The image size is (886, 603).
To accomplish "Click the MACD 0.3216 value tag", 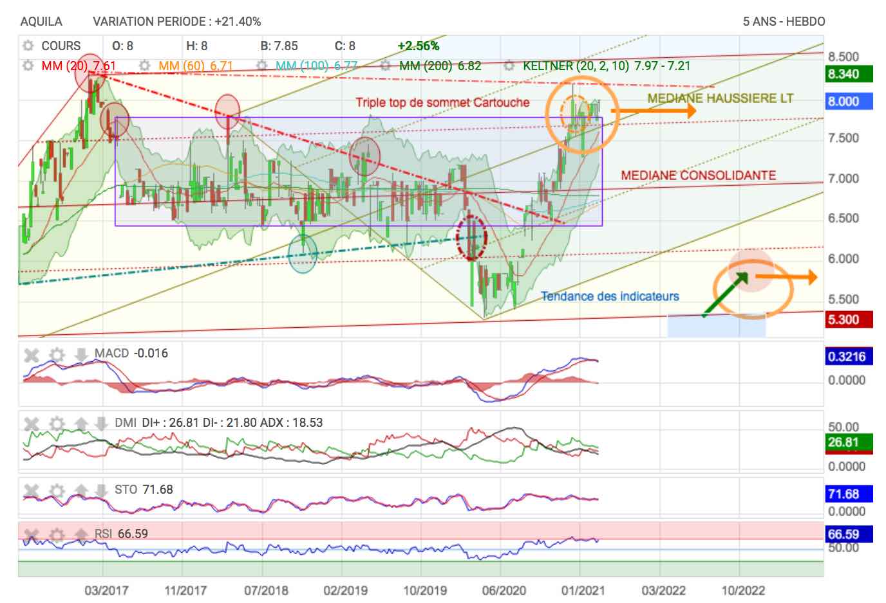I will [849, 357].
